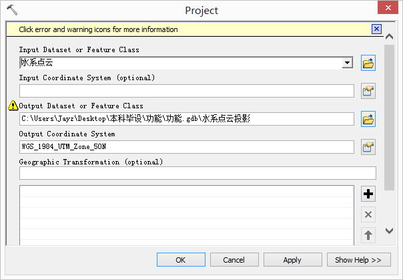
Task: Browse for the output dataset location
Action: coord(368,120)
